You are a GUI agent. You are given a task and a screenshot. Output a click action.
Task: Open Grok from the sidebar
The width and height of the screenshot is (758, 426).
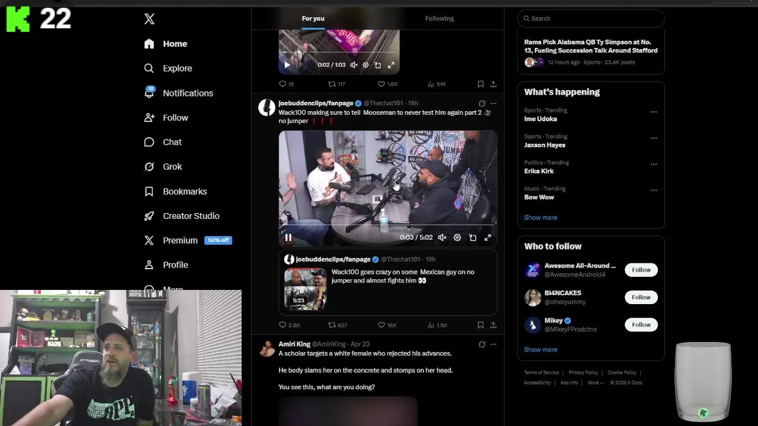click(163, 167)
